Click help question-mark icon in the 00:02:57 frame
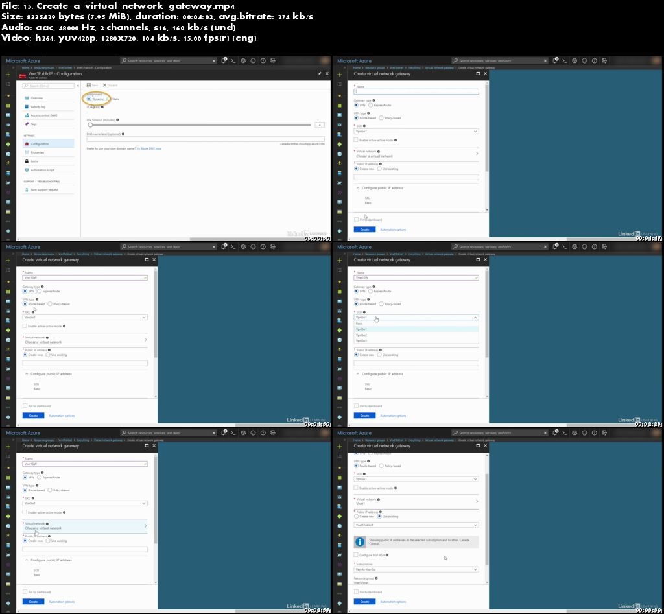This screenshot has height=614, width=664. click(x=263, y=432)
